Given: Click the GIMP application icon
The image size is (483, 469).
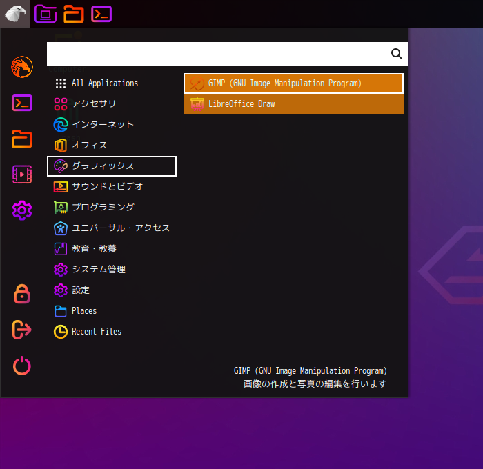Looking at the screenshot, I should (x=197, y=83).
